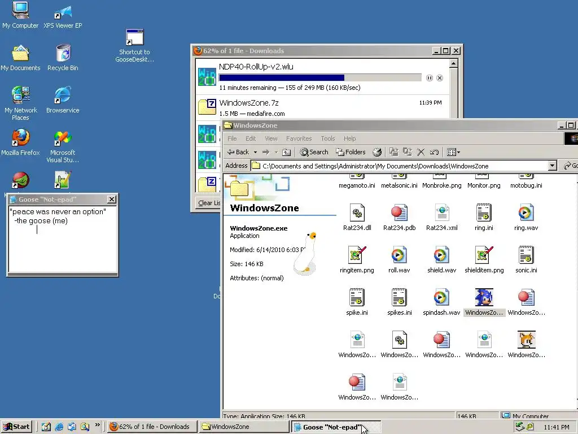Click the Delete X toolbar icon
578x434 pixels.
click(421, 152)
